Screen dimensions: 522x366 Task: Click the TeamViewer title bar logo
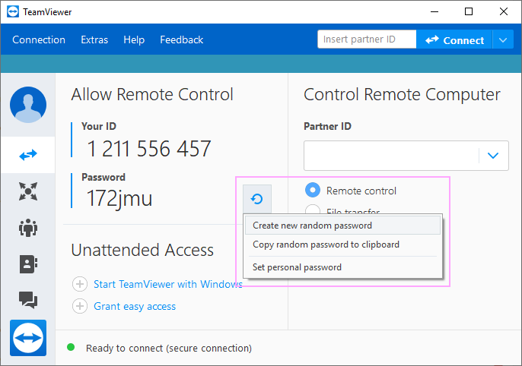pyautogui.click(x=13, y=12)
